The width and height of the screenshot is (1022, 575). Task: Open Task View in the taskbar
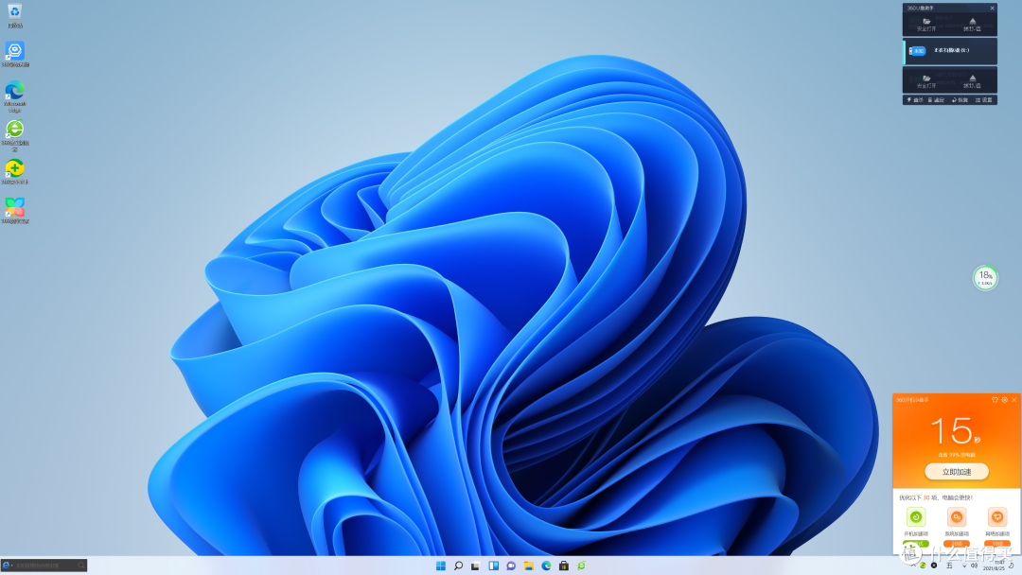(x=476, y=566)
